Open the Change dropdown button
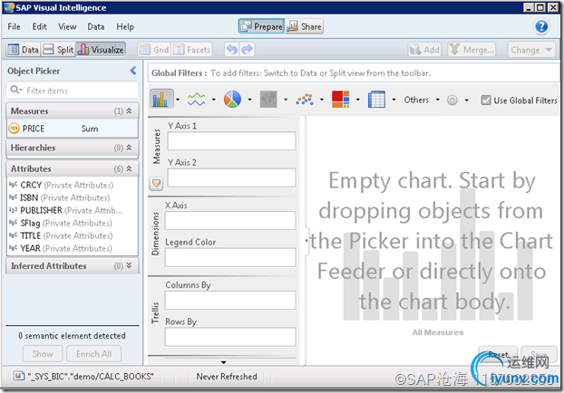564x393 pixels. (x=531, y=50)
